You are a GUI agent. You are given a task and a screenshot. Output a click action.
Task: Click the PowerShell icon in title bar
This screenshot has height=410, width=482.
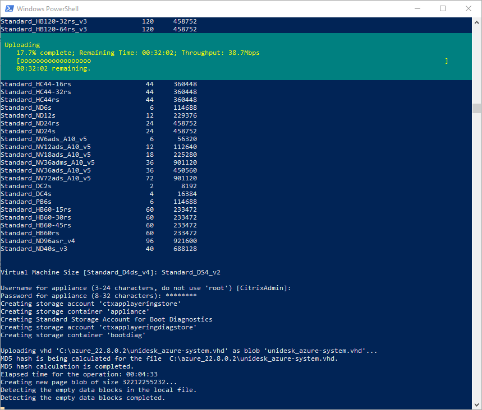[x=9, y=8]
